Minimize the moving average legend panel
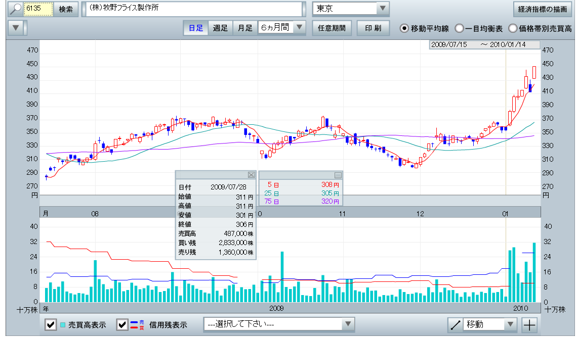This screenshot has height=338, width=577. pyautogui.click(x=338, y=175)
